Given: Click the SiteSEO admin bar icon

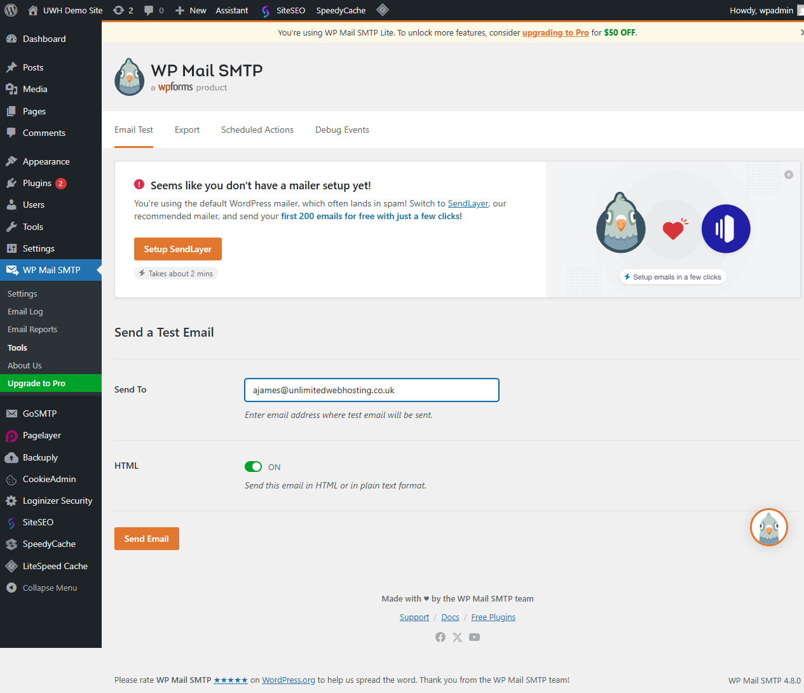Looking at the screenshot, I should coord(266,11).
